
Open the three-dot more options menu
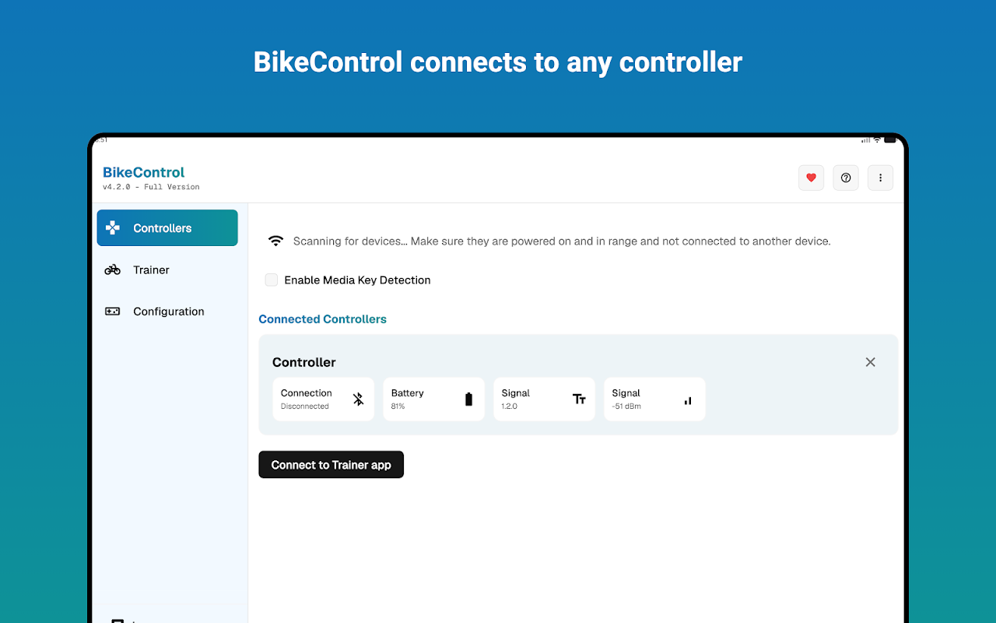pyautogui.click(x=880, y=178)
